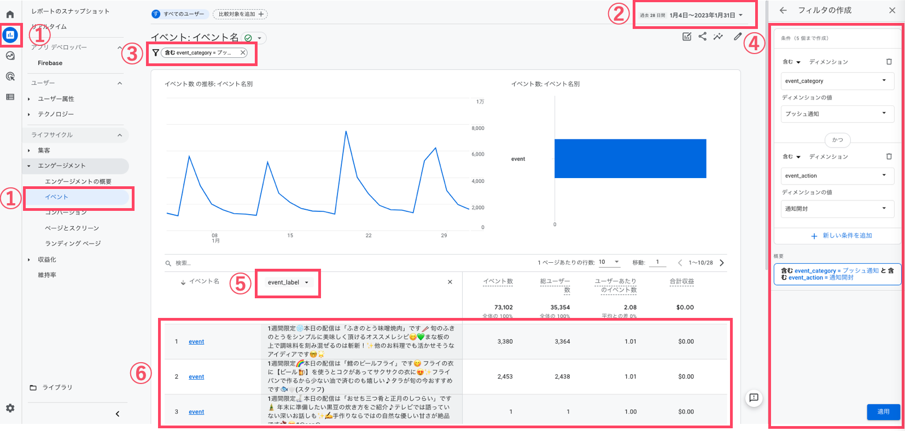Open the event link in row 3
905x431 pixels.
click(x=196, y=411)
